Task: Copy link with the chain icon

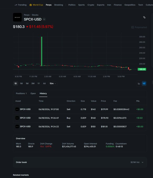Action: coord(144,17)
